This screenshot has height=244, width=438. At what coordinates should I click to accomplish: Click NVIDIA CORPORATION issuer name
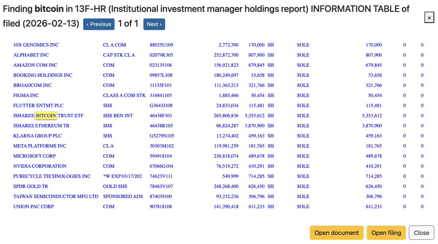40,166
